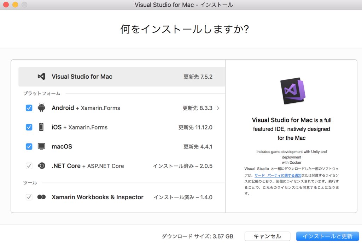Click the 更新先 8.3.3 version text

click(197, 108)
